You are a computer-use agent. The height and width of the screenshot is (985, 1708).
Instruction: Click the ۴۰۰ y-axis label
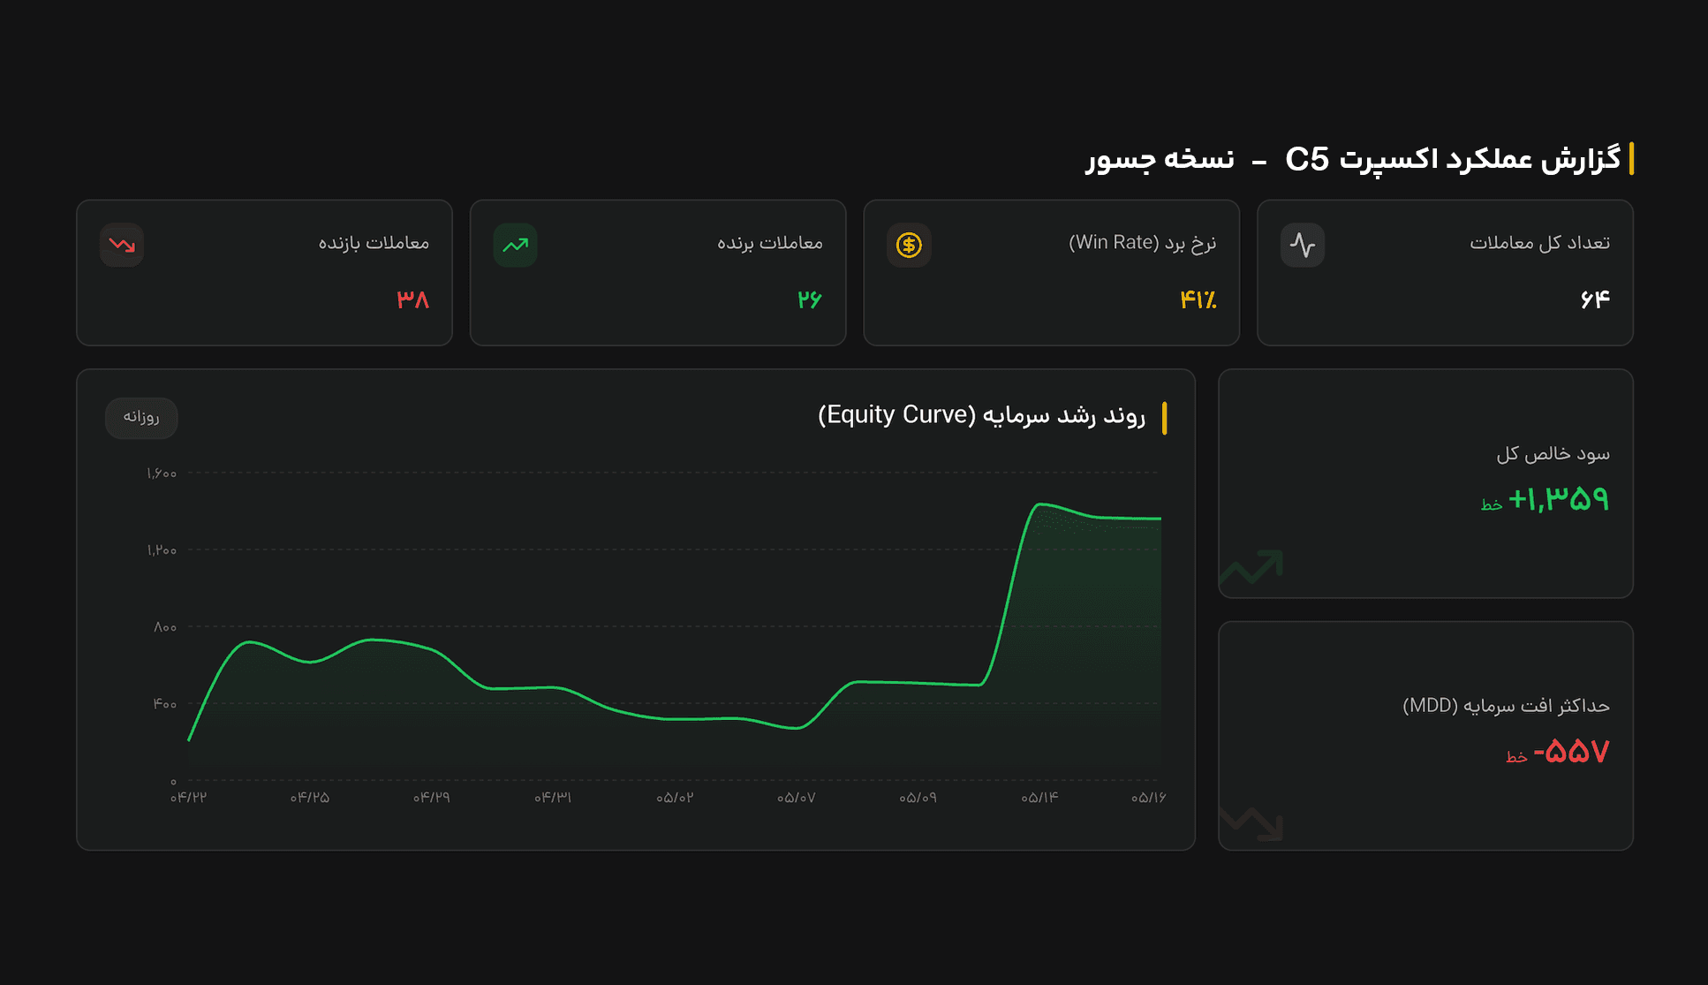click(165, 704)
